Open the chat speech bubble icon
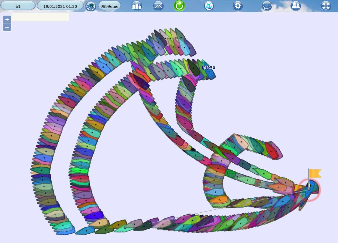 [267, 6]
